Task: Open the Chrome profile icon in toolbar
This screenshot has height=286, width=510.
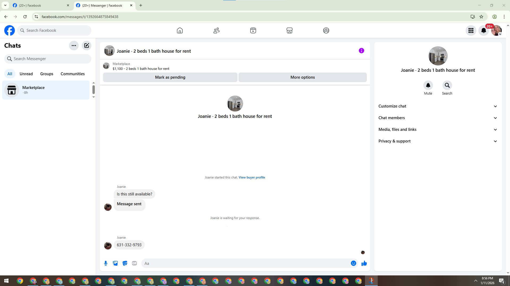Action: [x=495, y=17]
